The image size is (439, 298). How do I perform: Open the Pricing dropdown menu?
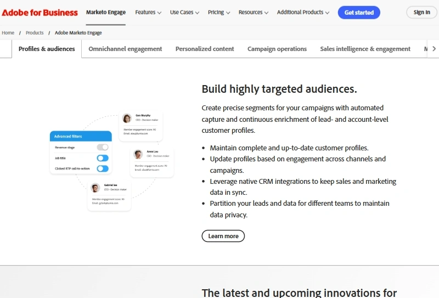(219, 12)
